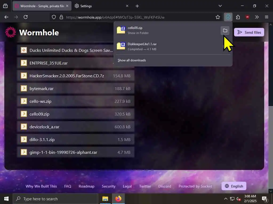This screenshot has width=273, height=204.
Task: Click the Send files button
Action: 249,32
